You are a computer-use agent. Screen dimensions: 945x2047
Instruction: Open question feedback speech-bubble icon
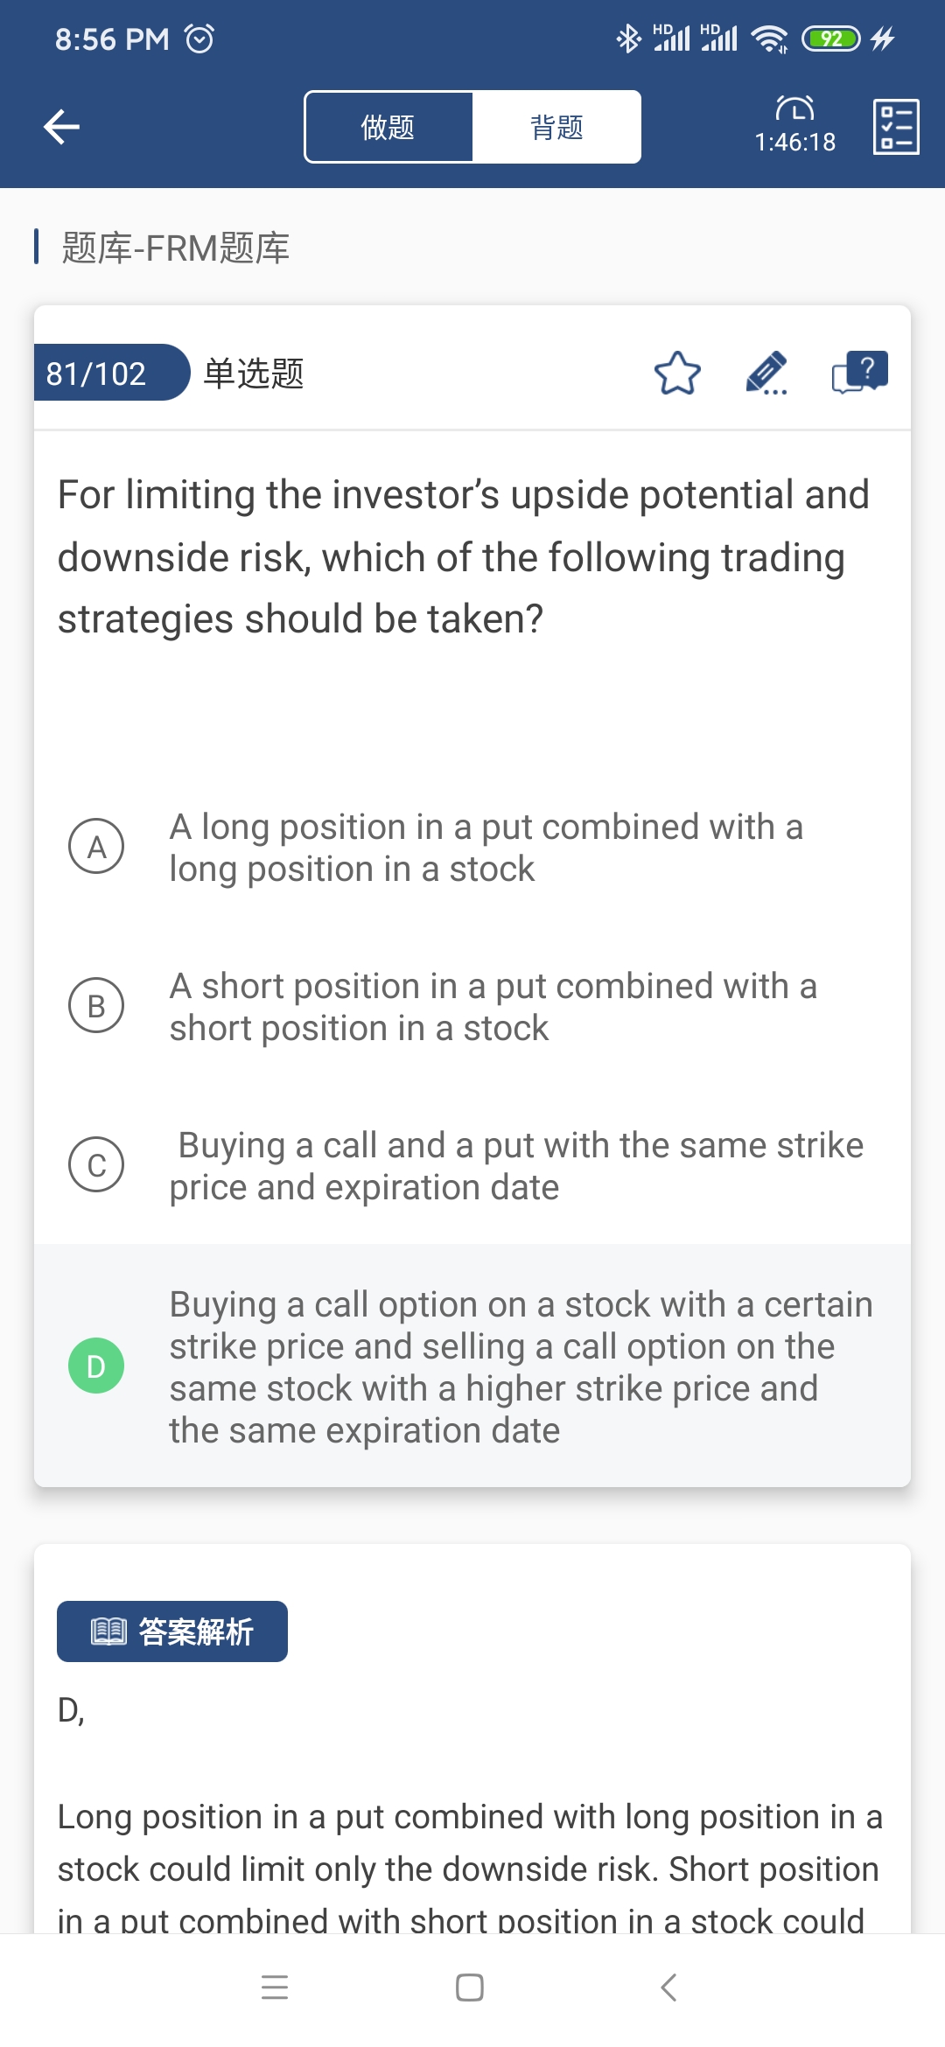tap(859, 374)
